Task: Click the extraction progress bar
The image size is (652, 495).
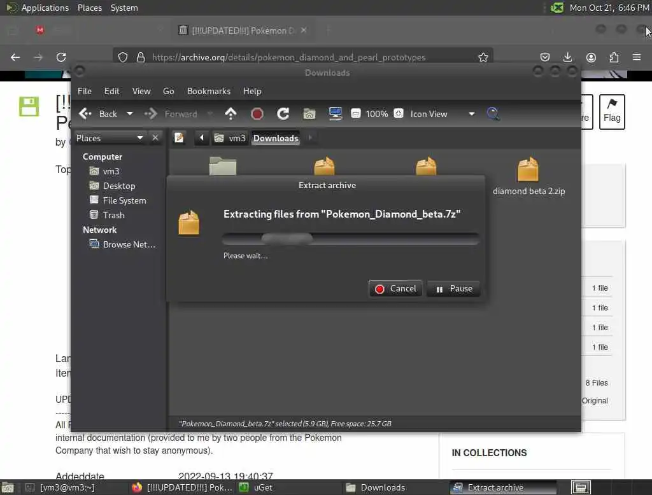Action: [x=351, y=239]
